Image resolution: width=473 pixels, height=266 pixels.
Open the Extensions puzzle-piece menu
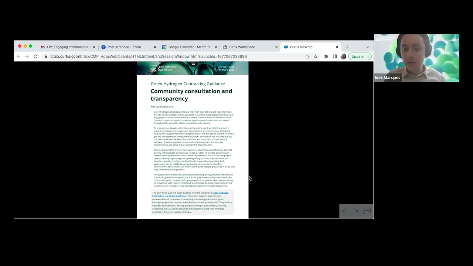pyautogui.click(x=326, y=57)
